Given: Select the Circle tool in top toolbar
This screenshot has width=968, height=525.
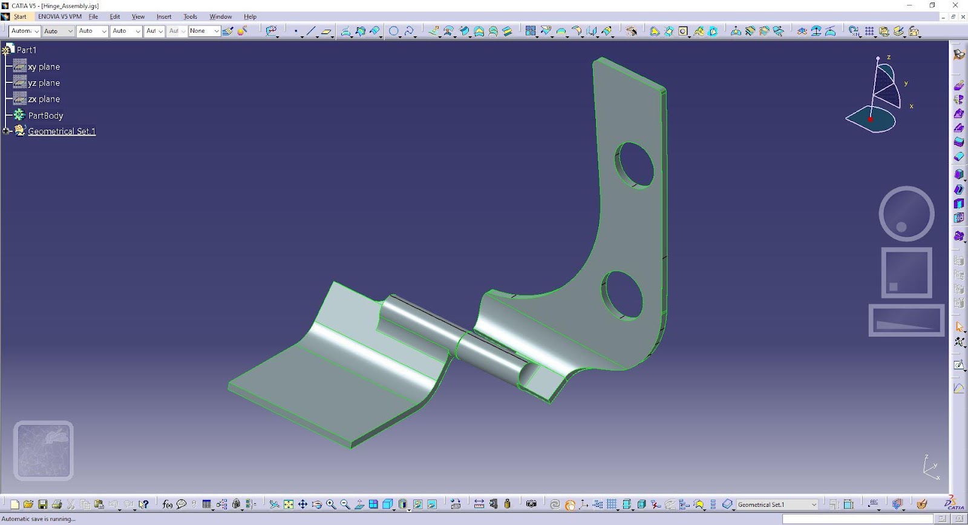Looking at the screenshot, I should (394, 31).
